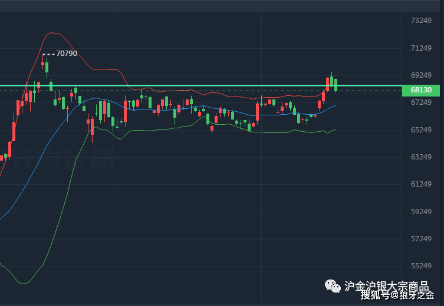Click the 59249 price axis label
The width and height of the screenshot is (444, 306).
(421, 212)
